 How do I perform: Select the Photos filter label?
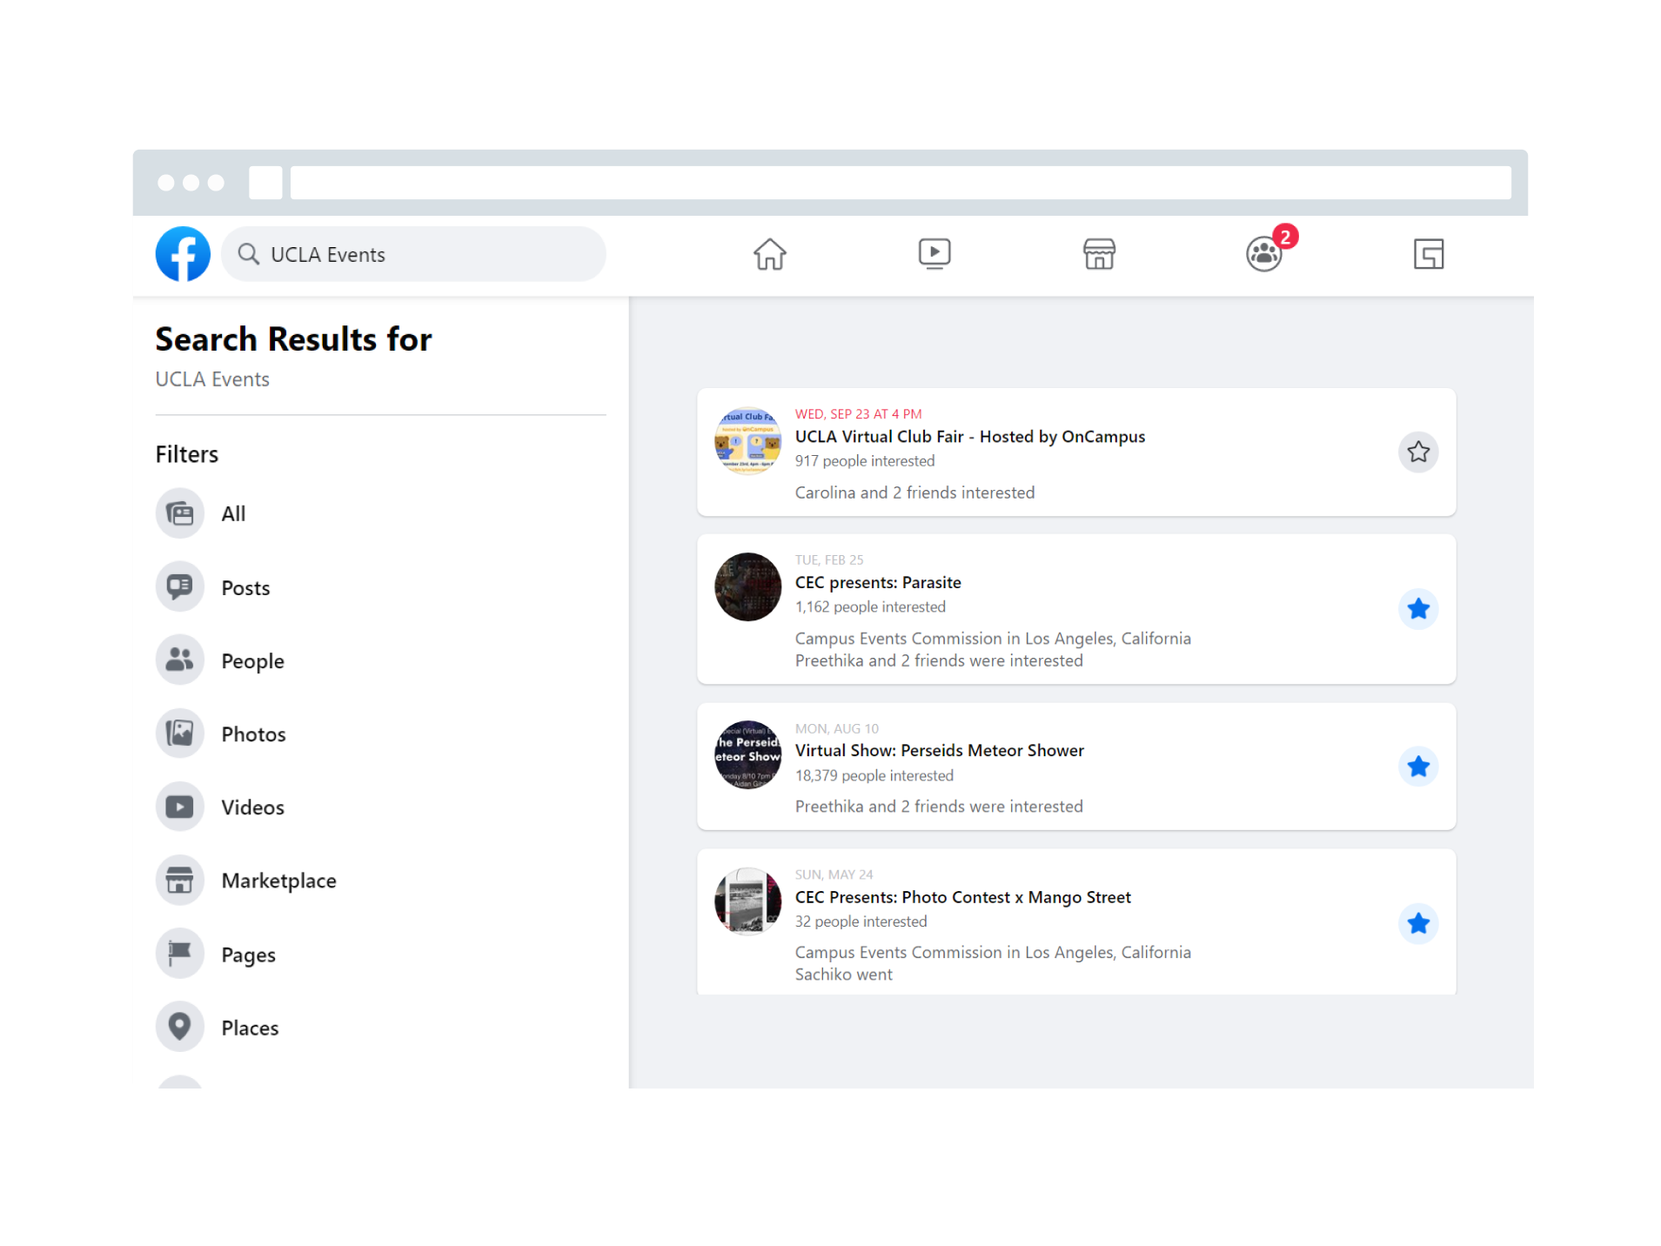(x=253, y=734)
